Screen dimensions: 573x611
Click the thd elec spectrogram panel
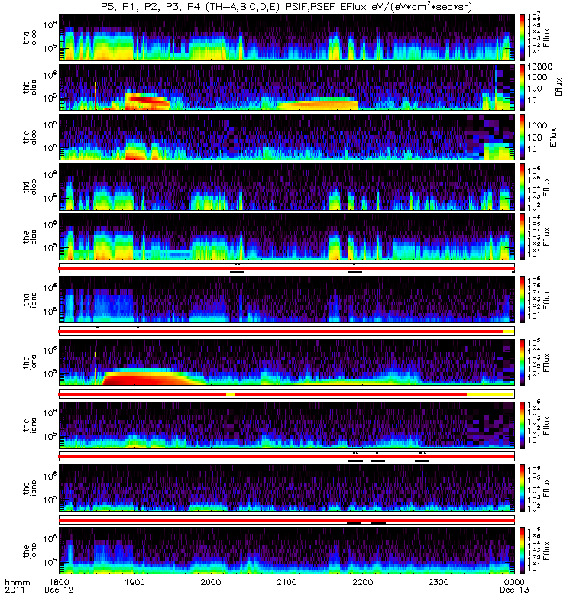(287, 186)
